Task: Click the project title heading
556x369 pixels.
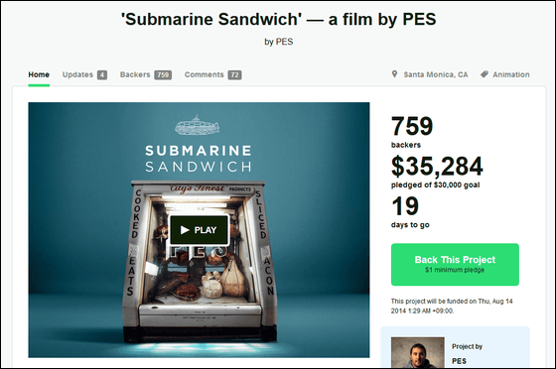Action: tap(278, 19)
